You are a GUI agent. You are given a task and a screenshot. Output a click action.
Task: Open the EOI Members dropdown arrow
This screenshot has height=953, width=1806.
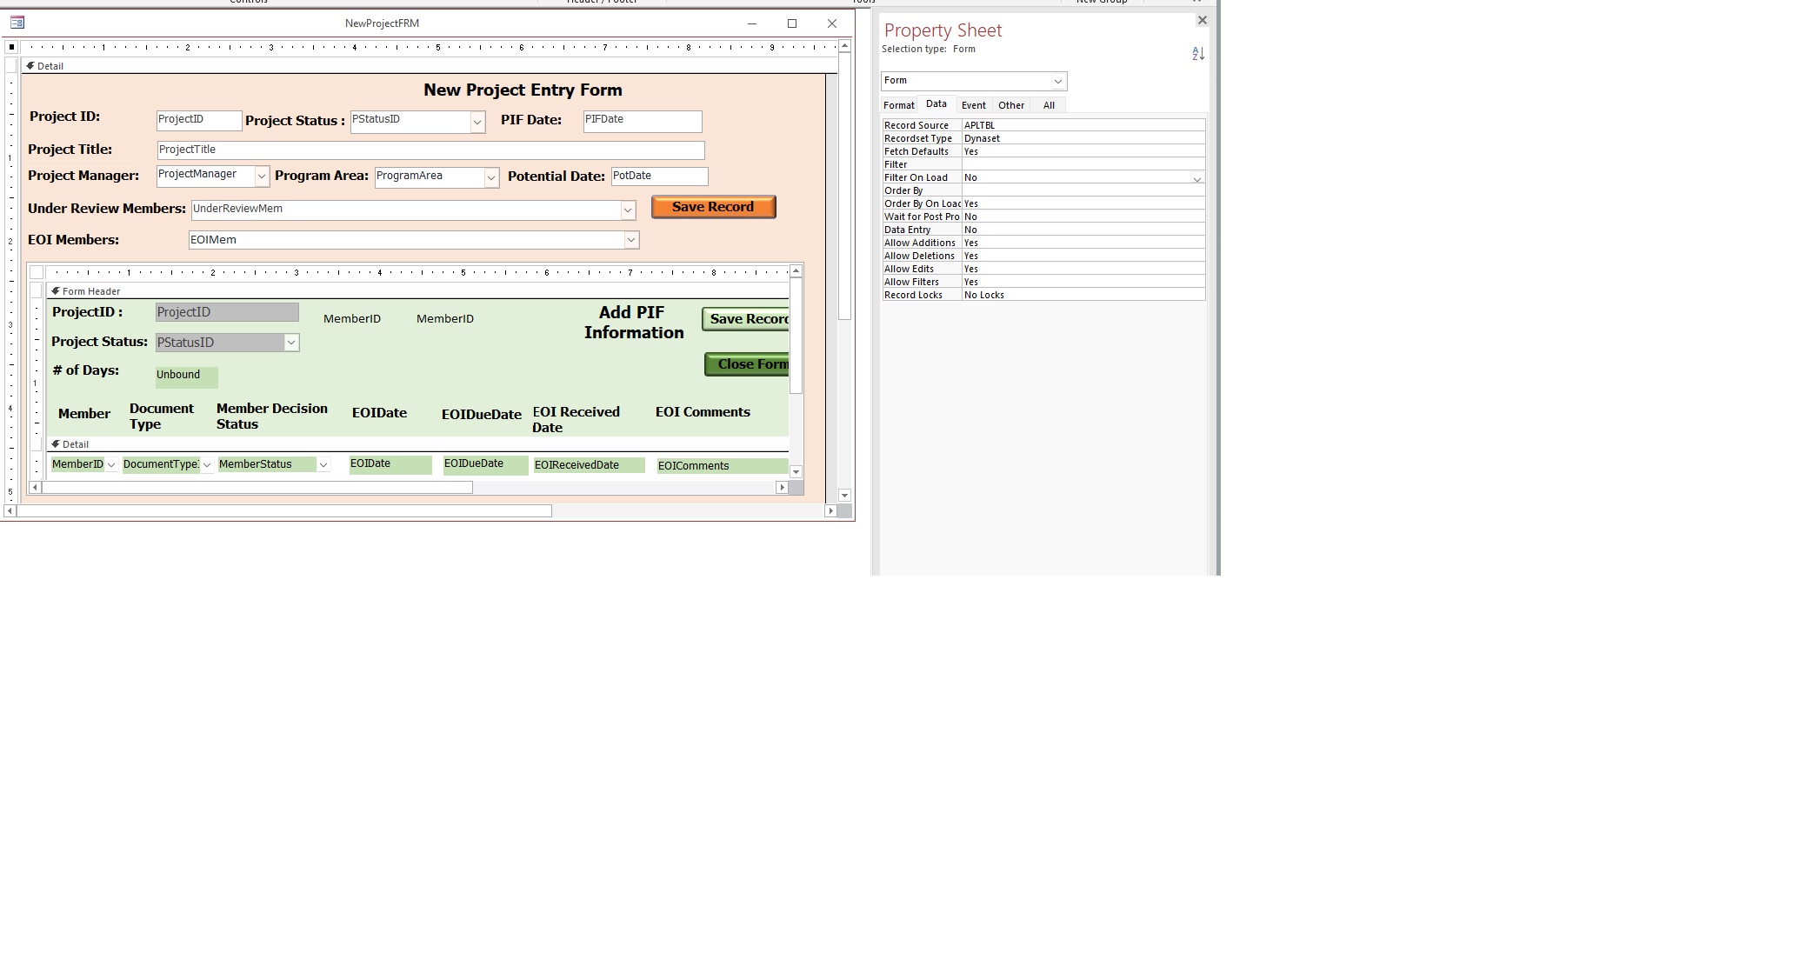[x=630, y=239]
